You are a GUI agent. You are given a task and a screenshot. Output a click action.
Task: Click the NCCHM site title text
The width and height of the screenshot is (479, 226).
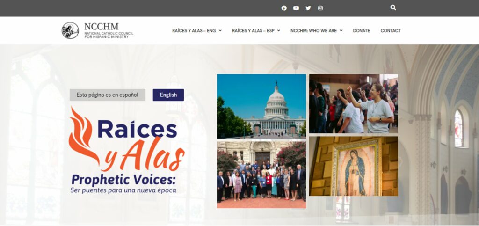pos(102,27)
